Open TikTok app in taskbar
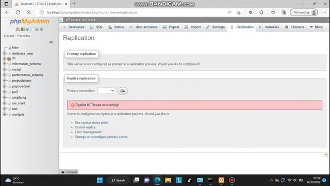 pos(189,180)
